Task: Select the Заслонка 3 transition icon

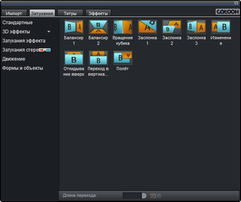Action: click(x=196, y=27)
